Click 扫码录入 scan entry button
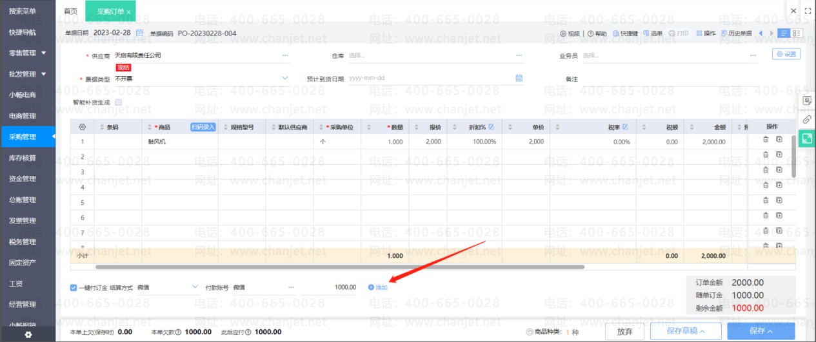 coord(203,127)
